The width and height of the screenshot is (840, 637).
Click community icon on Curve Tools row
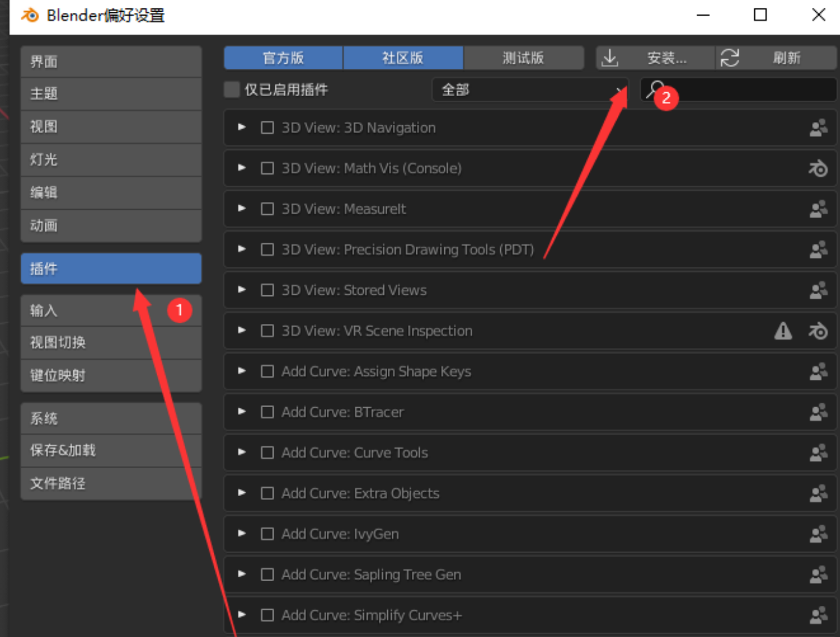tap(819, 453)
